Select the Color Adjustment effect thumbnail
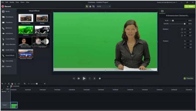The image size is (196, 111). (x=42, y=30)
